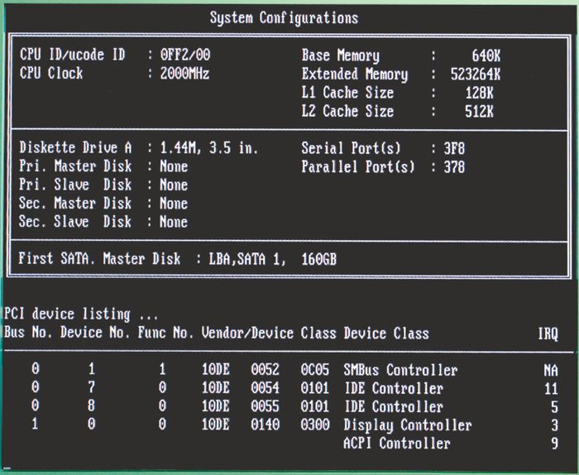Click the 128K cache value

click(x=479, y=93)
